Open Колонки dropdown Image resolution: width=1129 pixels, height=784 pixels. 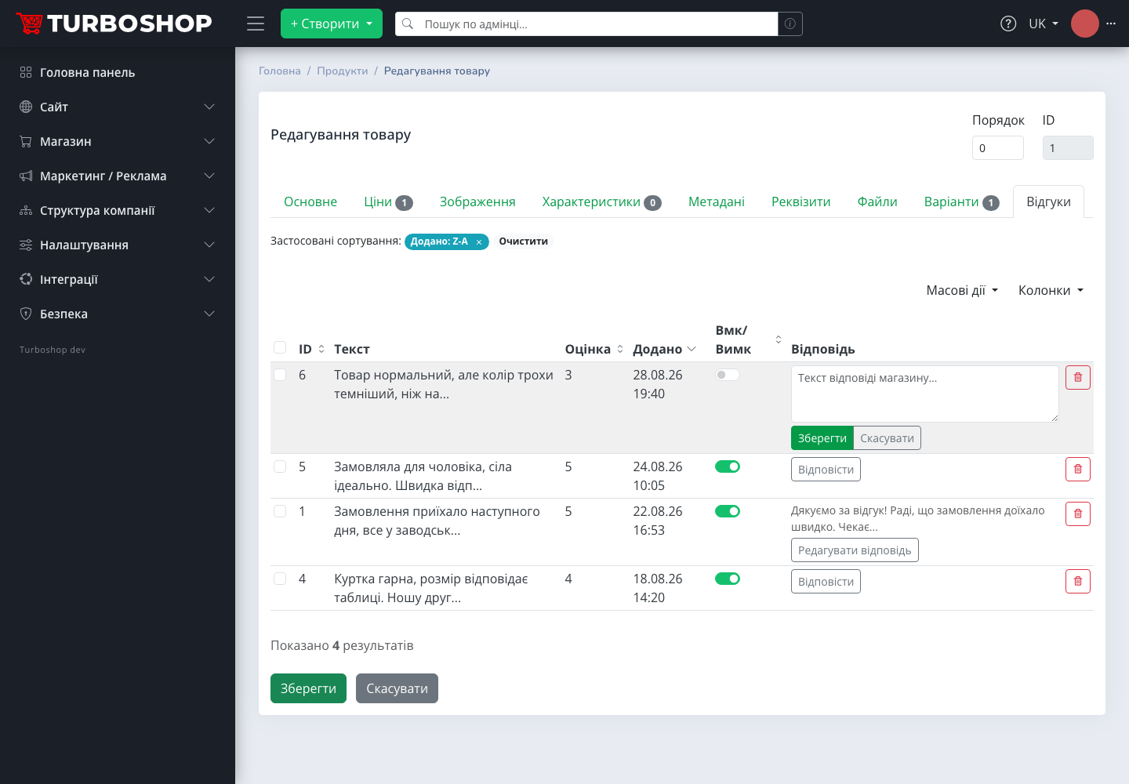(1051, 290)
